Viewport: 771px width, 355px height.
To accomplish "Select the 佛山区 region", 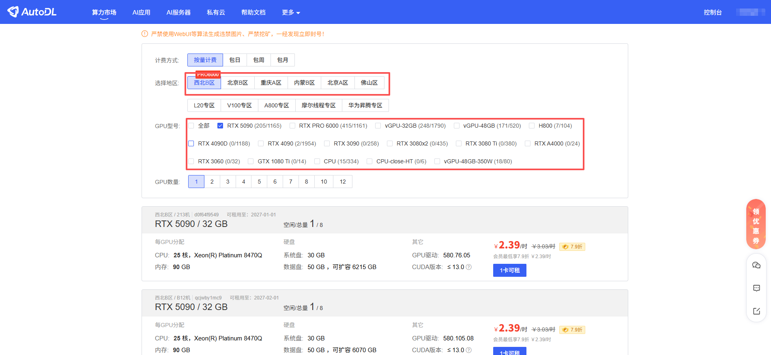I will 369,83.
